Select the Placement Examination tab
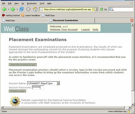 click(x=72, y=20)
